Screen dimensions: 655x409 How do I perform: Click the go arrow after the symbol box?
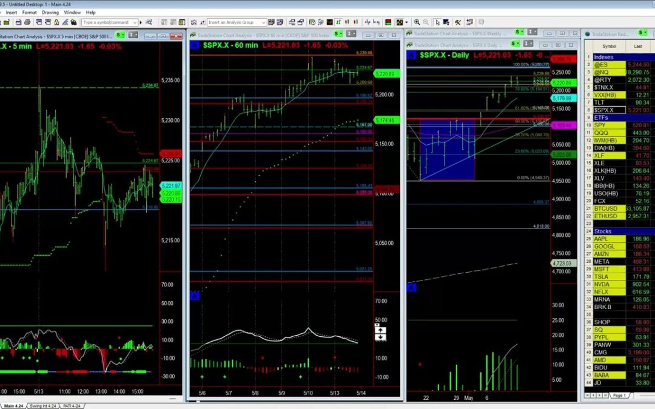pos(140,22)
